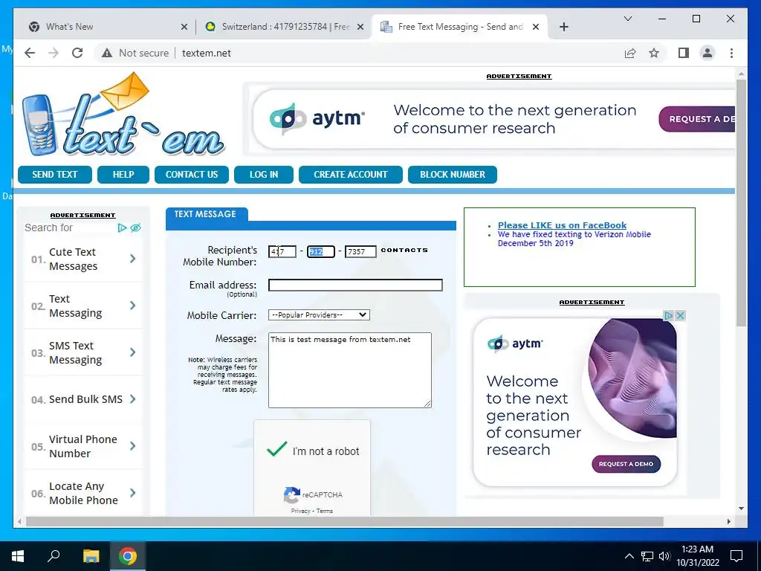
Task: Open the HELP page
Action: pos(123,174)
